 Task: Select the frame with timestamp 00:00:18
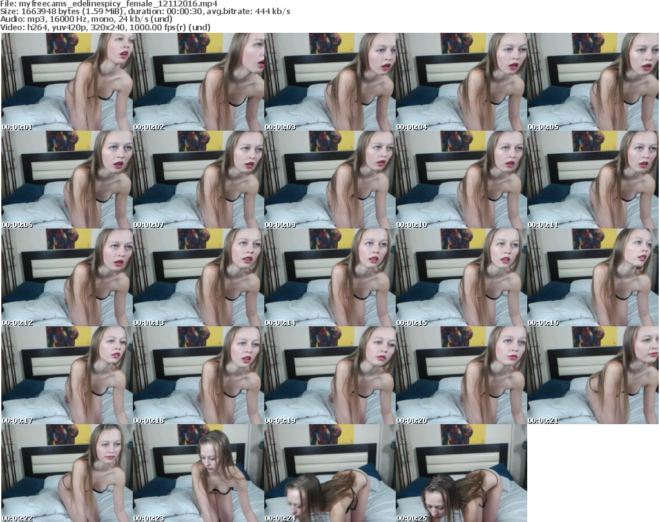tap(199, 375)
